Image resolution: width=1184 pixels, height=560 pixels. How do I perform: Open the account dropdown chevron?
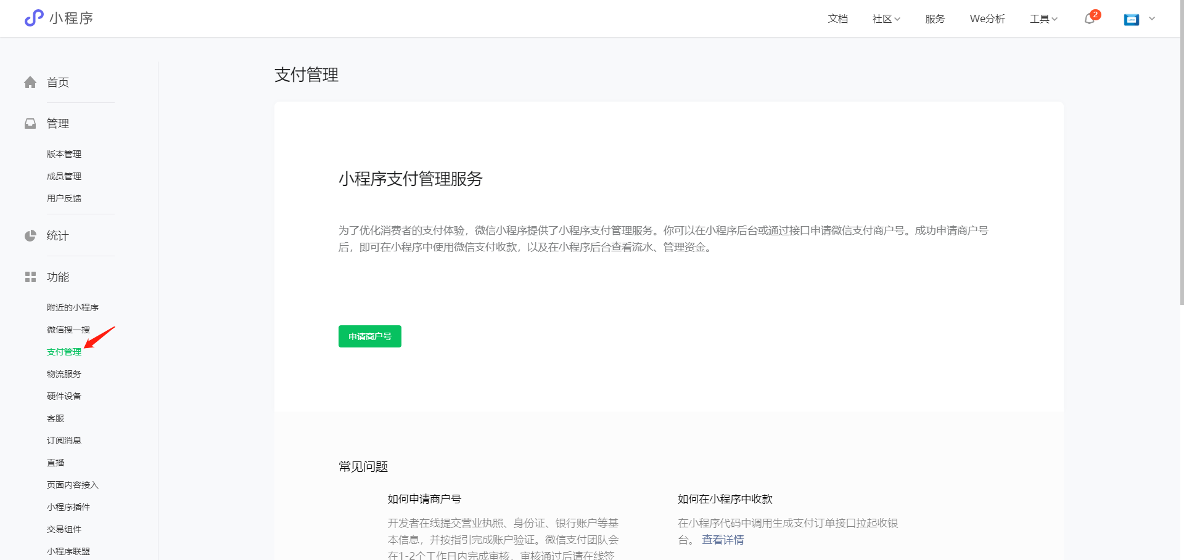(1152, 19)
